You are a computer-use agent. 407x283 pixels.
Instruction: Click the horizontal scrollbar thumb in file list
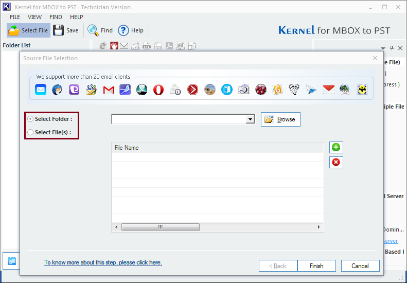(161, 227)
